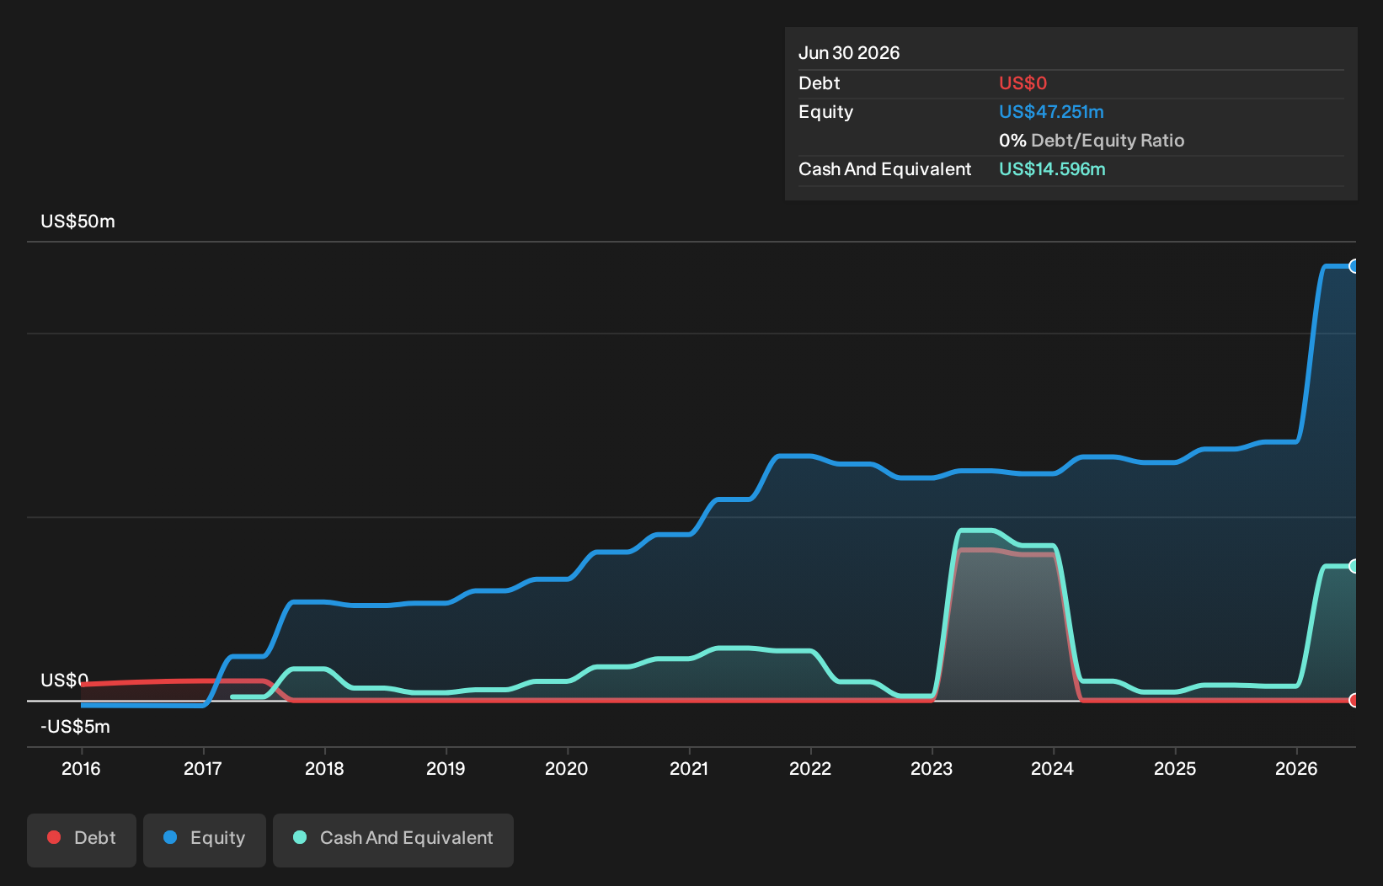This screenshot has height=886, width=1383.
Task: Click the red US$0 debt value in tooltip
Action: (1023, 83)
